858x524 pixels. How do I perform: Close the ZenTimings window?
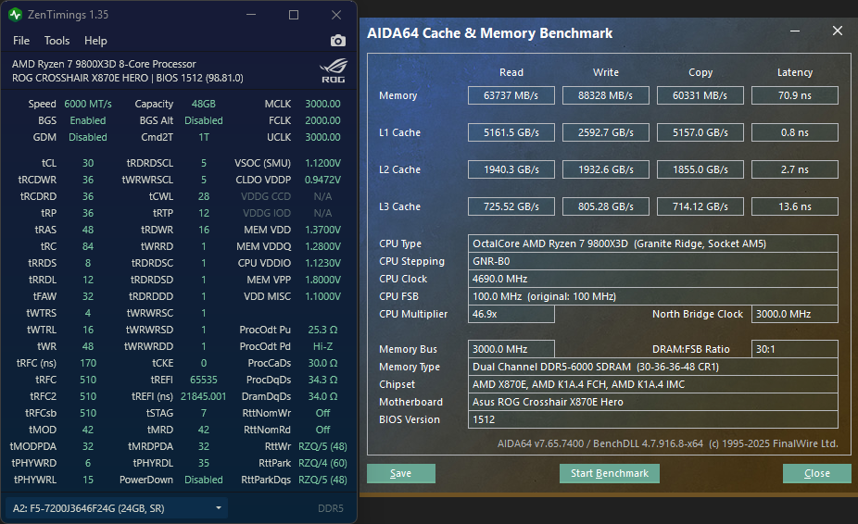(x=336, y=15)
